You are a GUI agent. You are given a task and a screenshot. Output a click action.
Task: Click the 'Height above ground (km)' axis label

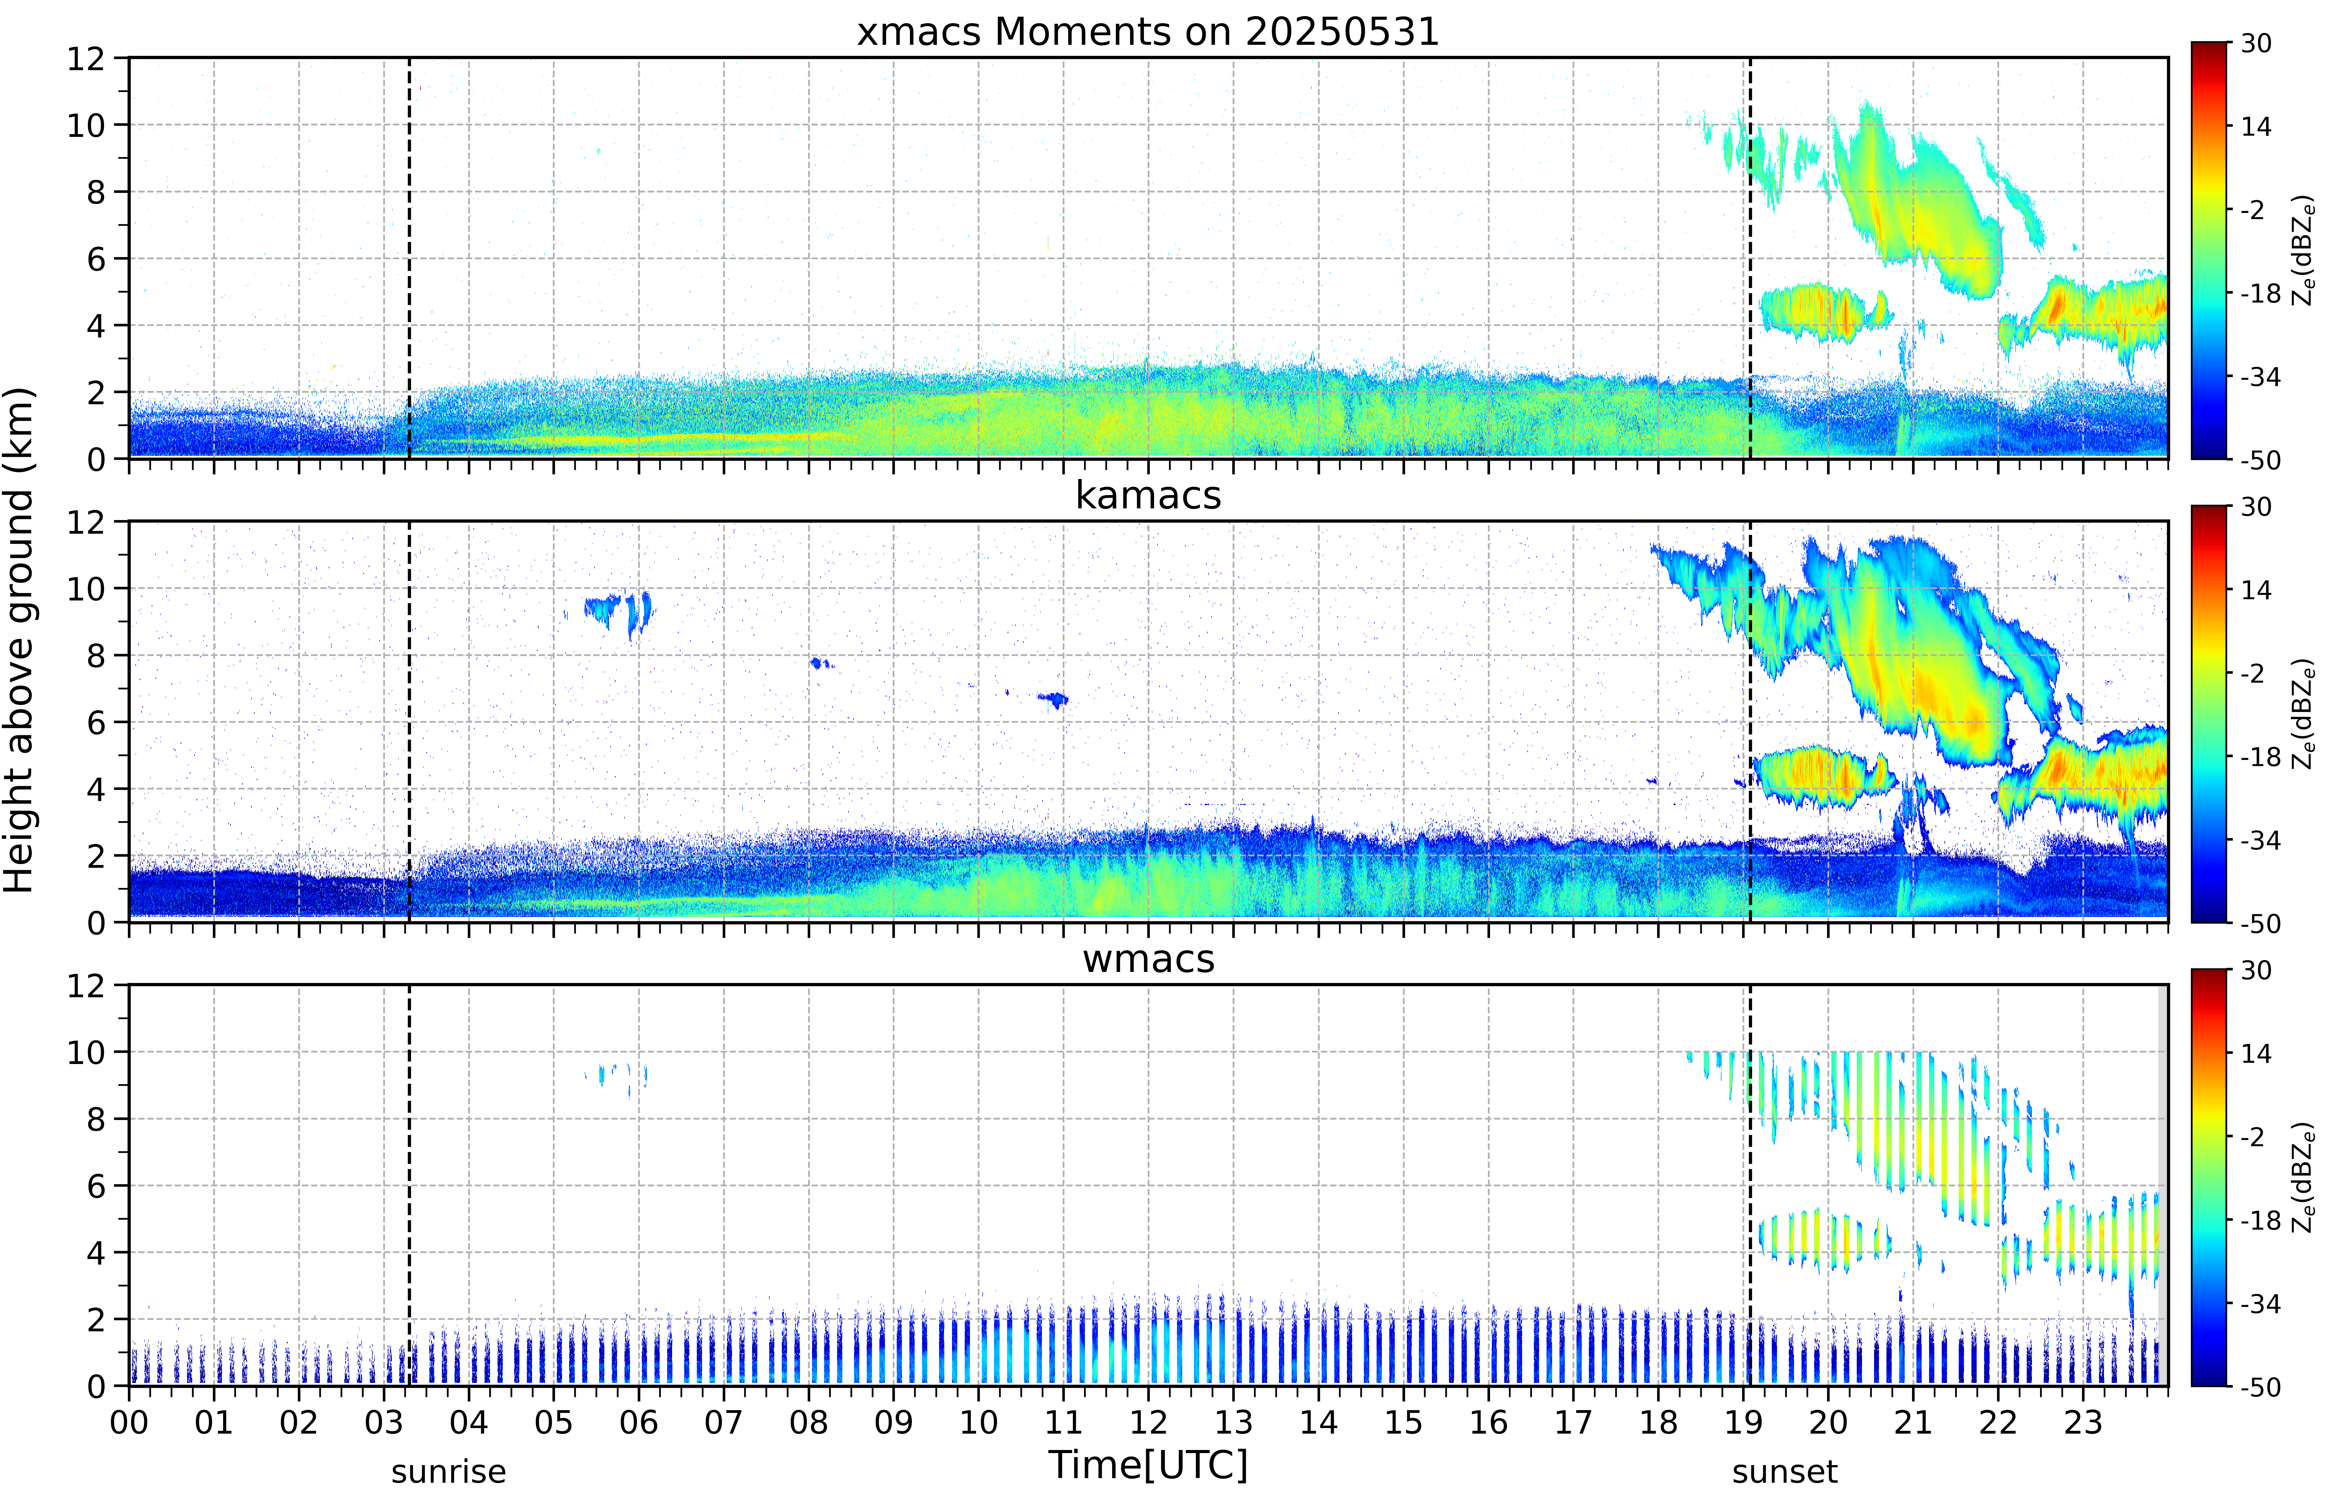(19, 640)
